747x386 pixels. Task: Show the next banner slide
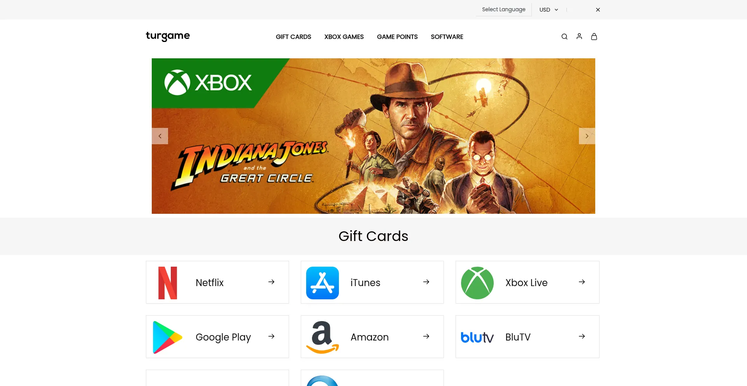click(x=587, y=136)
